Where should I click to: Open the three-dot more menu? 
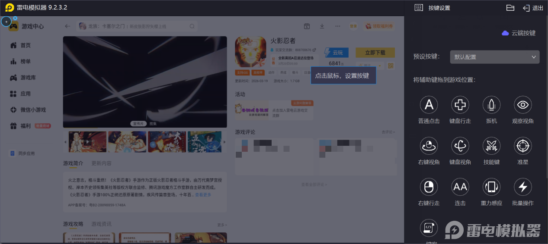tap(338, 26)
